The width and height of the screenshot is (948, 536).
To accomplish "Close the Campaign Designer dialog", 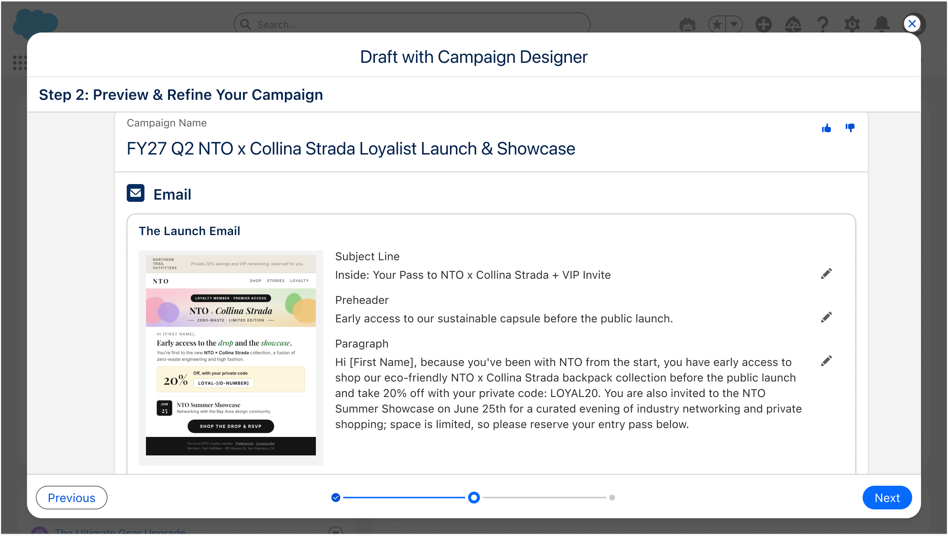I will pyautogui.click(x=912, y=24).
